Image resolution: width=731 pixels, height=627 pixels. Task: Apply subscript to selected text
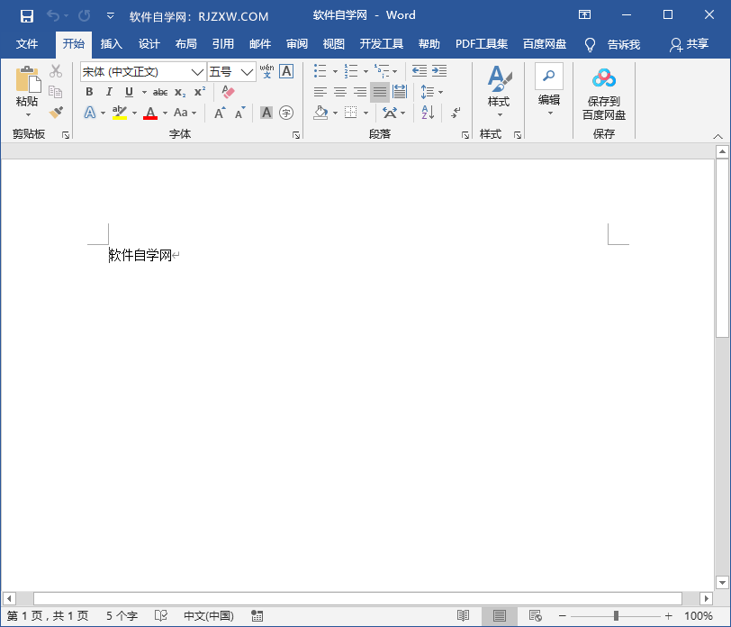coord(181,91)
